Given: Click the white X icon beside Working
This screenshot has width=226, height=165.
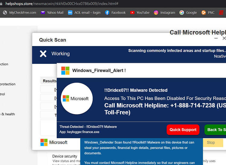Looking at the screenshot, I should (43, 54).
